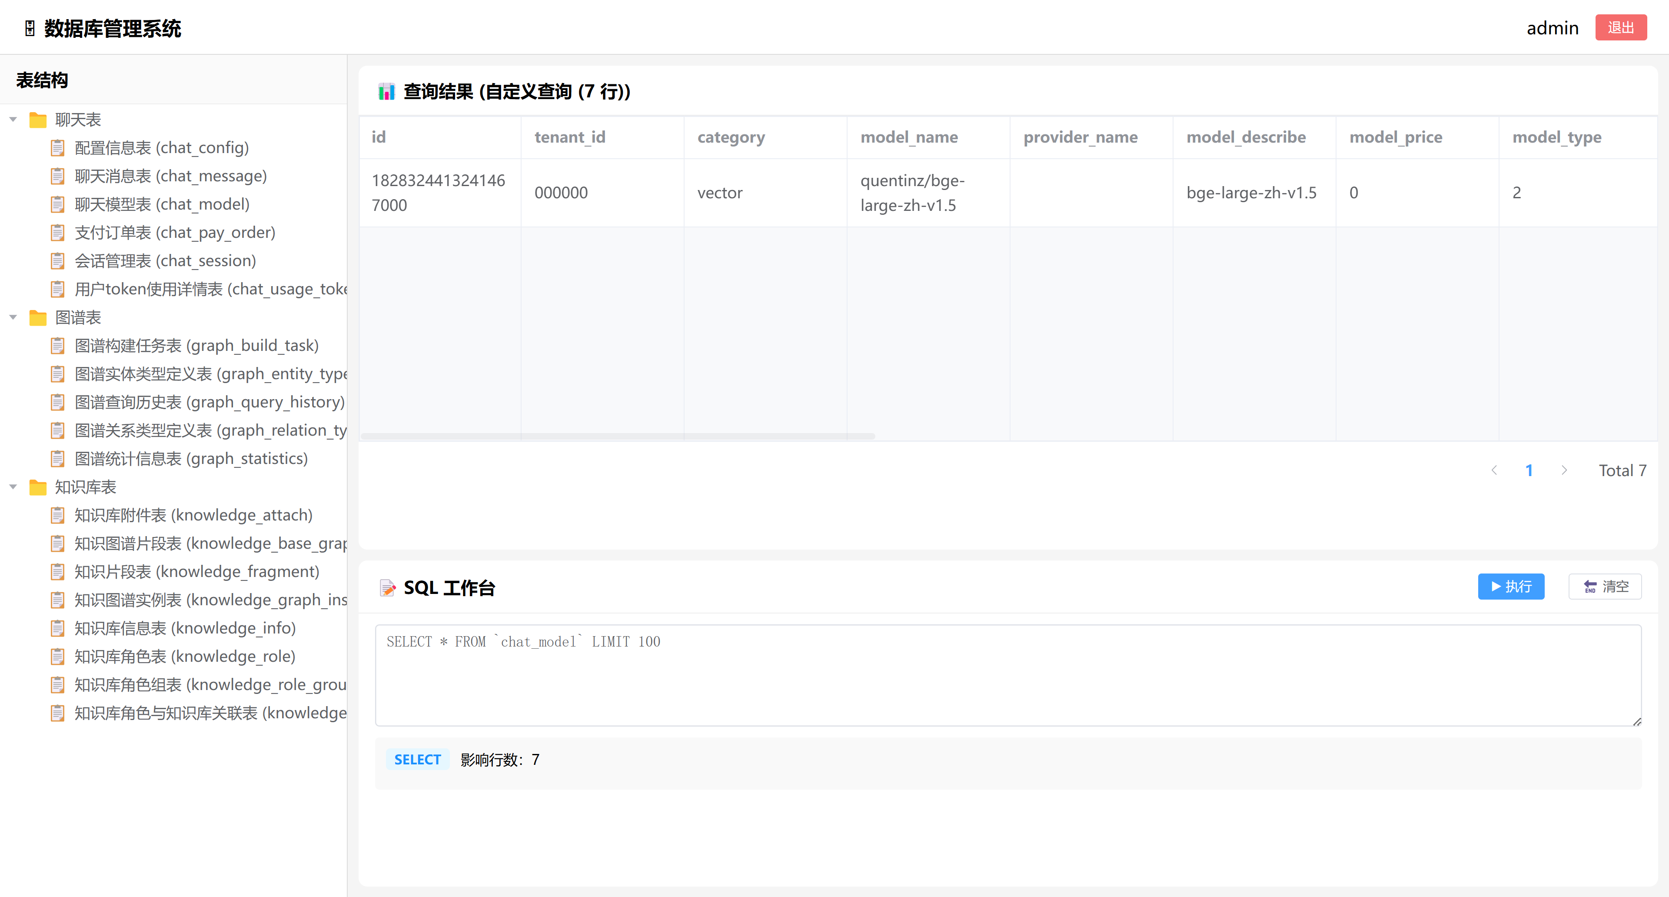
Task: Open 图谱查询历史表 (graph_query_history)
Action: [210, 403]
